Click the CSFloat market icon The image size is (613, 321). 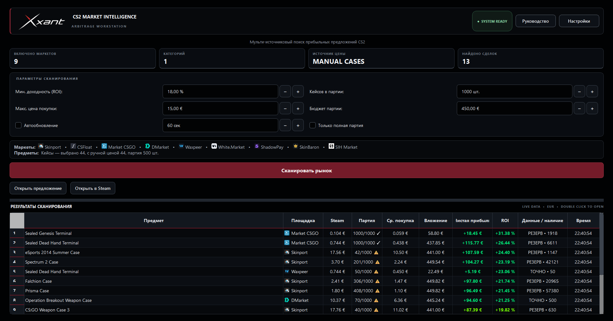[x=73, y=146]
